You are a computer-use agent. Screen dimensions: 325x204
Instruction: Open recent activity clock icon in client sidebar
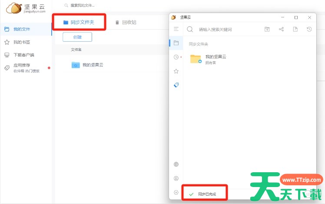click(176, 57)
